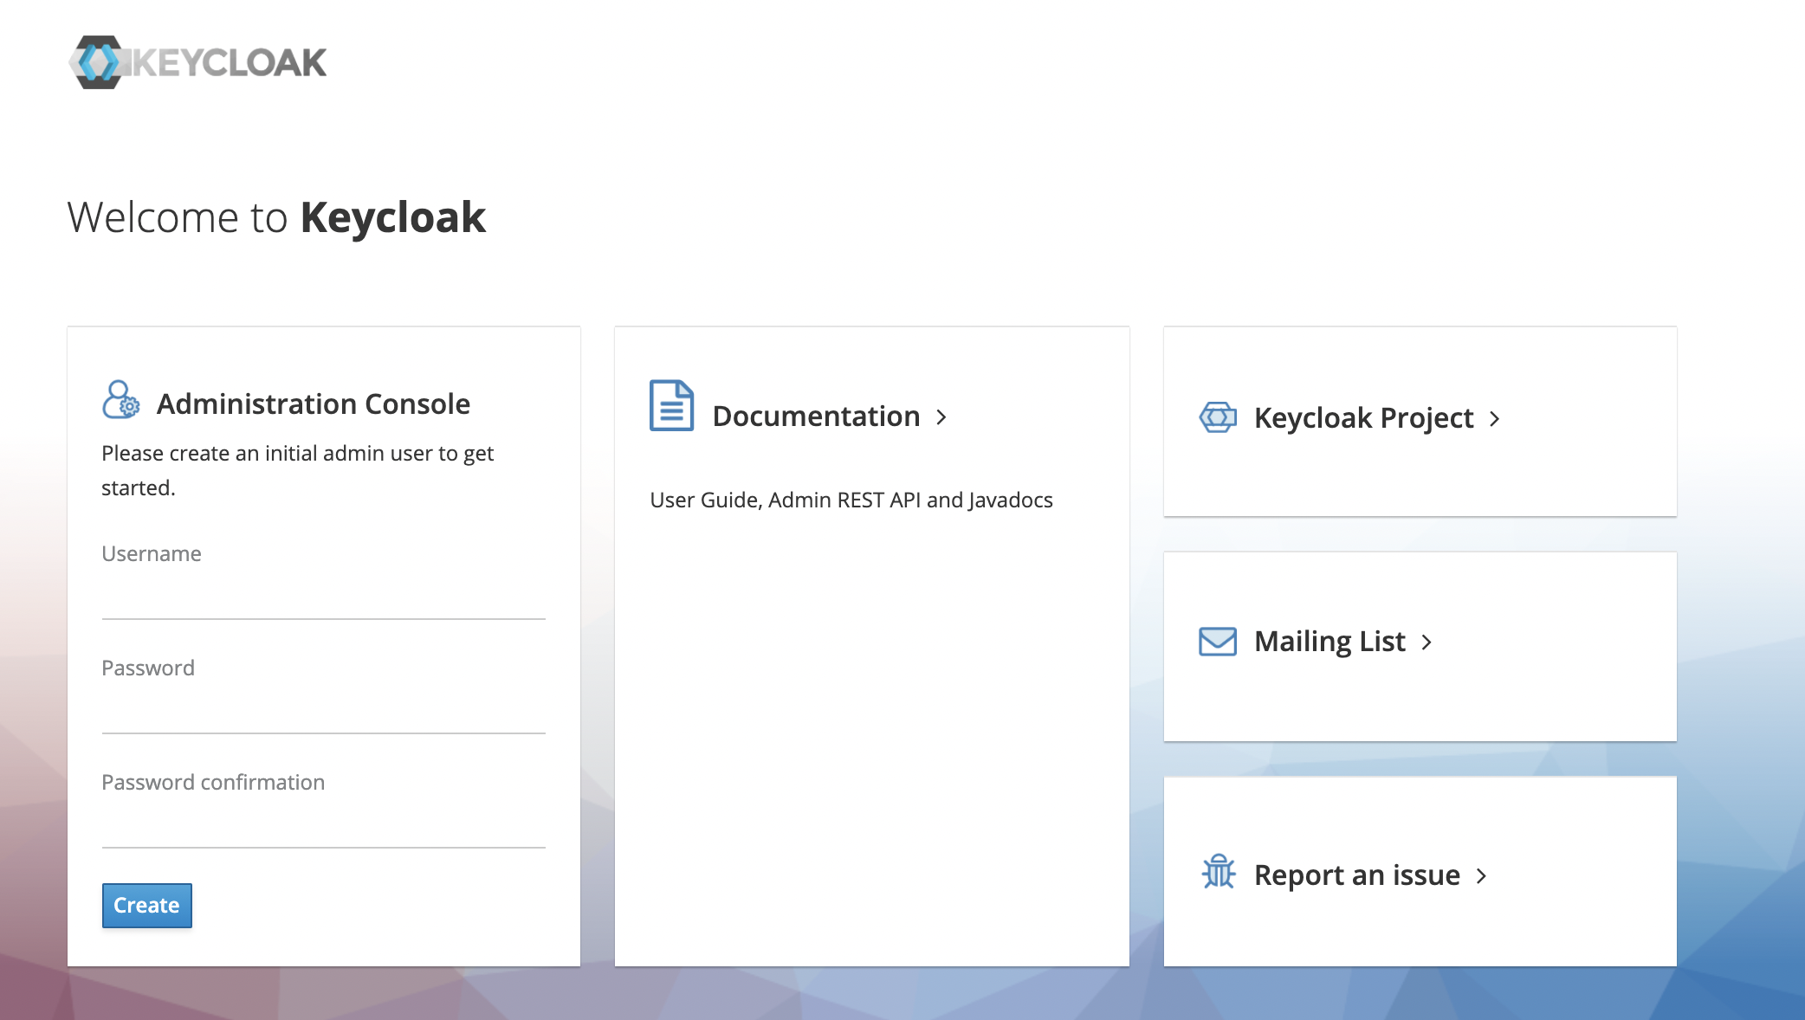Click the 'Welcome to Keycloak' heading

point(276,217)
